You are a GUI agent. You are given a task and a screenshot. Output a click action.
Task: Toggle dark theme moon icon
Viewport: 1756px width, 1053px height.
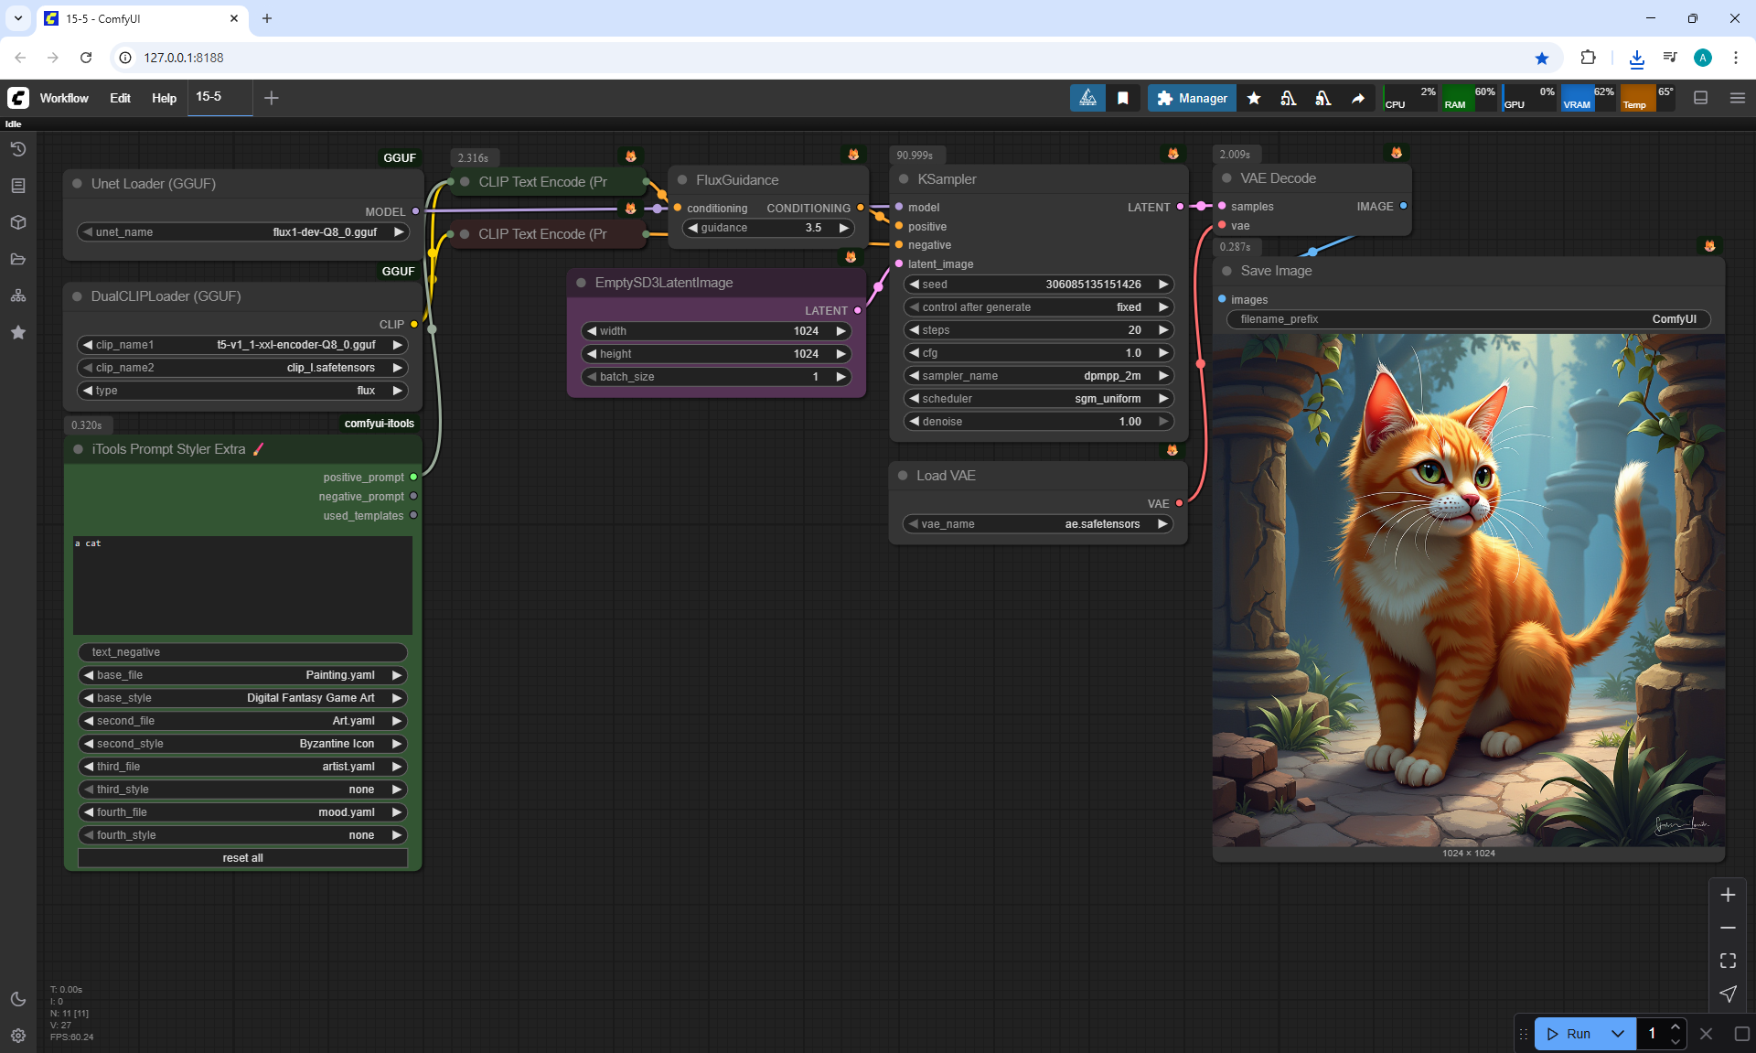pyautogui.click(x=18, y=999)
